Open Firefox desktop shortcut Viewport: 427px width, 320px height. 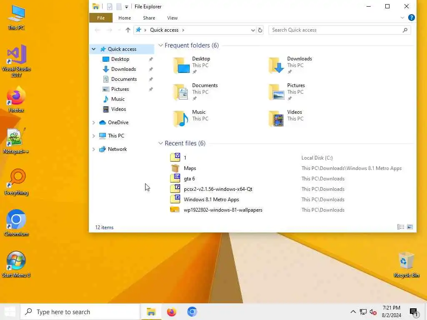pos(16,99)
